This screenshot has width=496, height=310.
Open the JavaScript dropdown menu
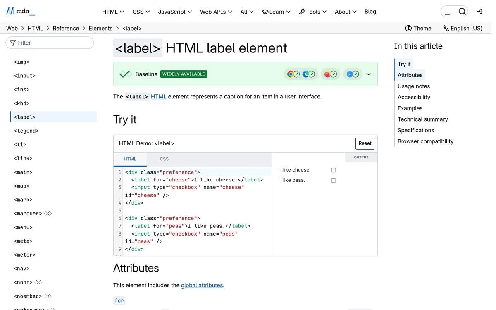pos(175,12)
